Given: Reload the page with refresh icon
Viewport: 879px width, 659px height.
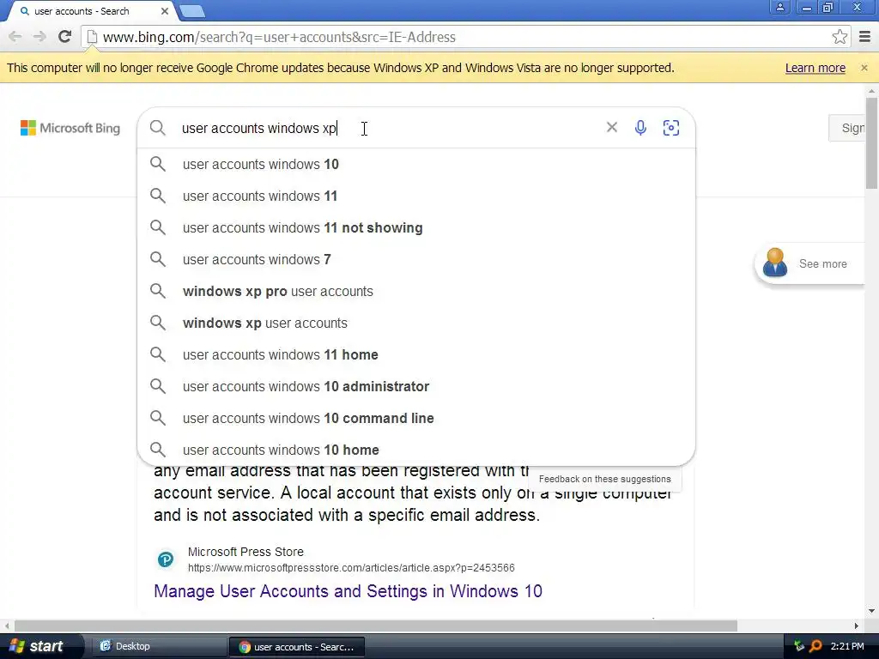Looking at the screenshot, I should coord(64,37).
